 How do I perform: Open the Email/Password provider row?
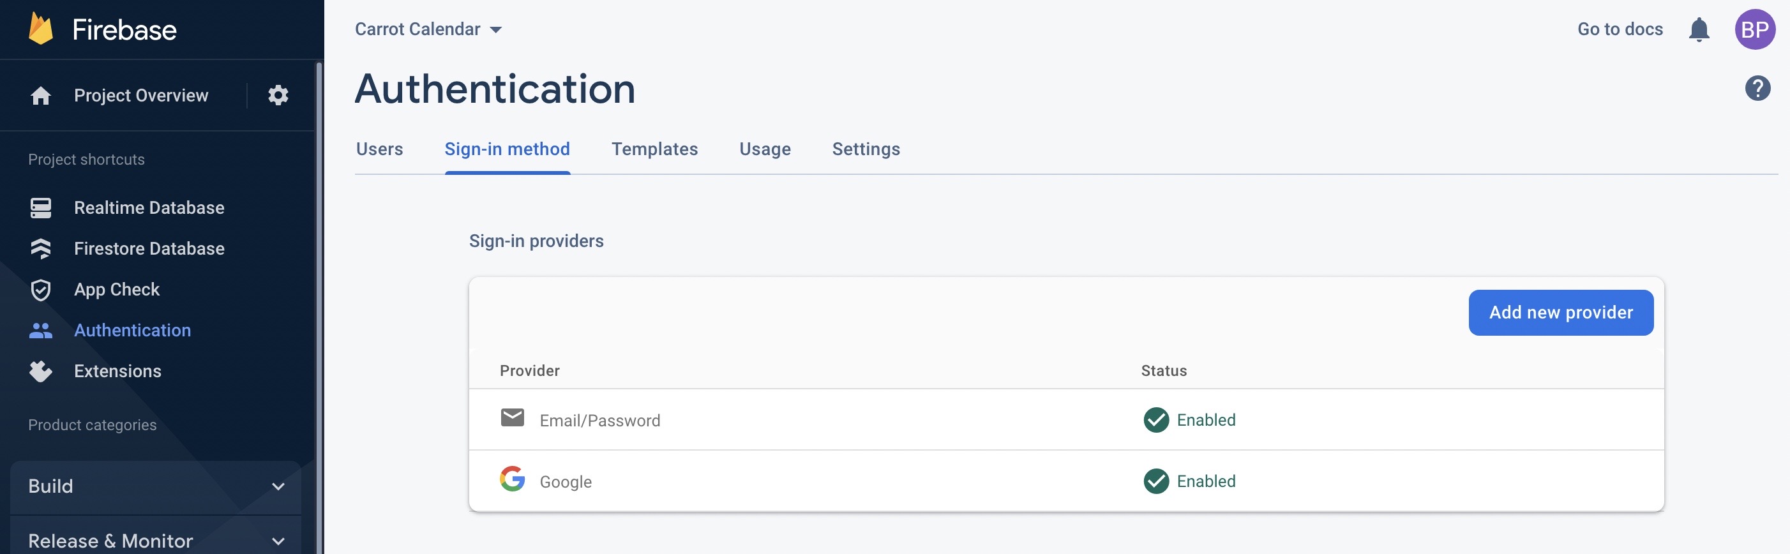1066,420
